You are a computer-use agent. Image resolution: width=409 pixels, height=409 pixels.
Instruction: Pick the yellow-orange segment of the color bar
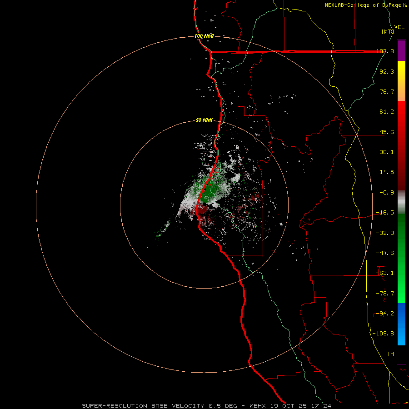(401, 81)
